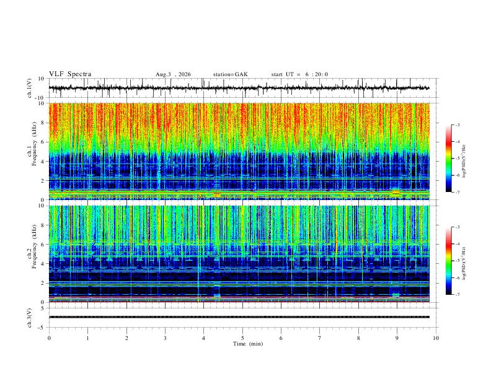
Task: Click the VLF Spectra title text
Action: point(70,74)
